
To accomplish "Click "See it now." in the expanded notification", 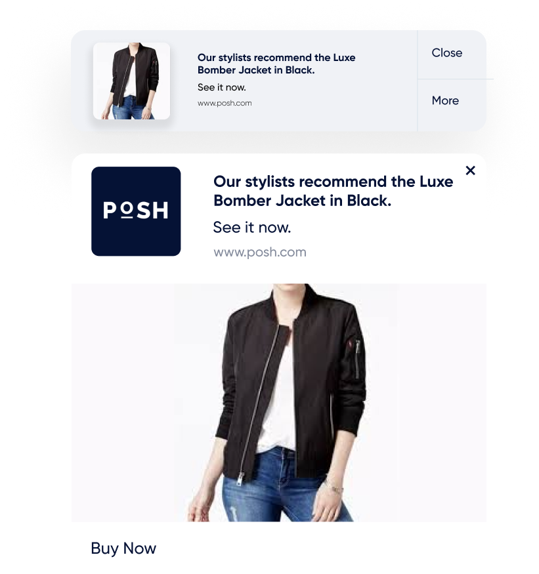I will [x=252, y=228].
